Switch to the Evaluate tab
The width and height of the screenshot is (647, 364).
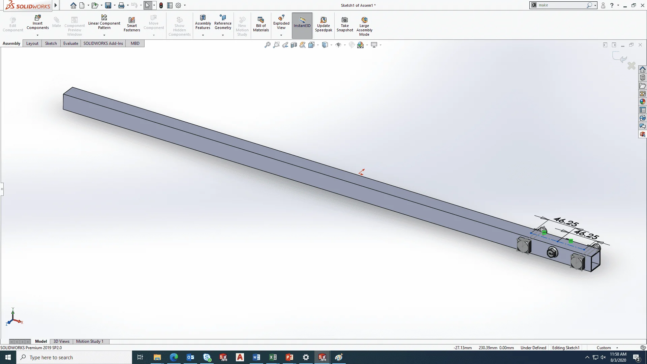pos(71,43)
